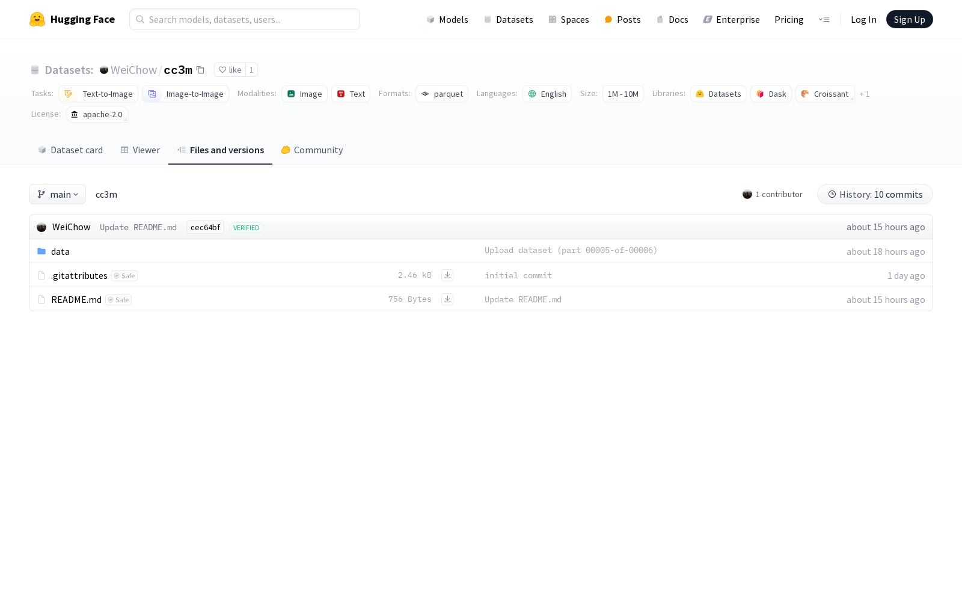Switch to the Viewer tab
This screenshot has height=601, width=962.
(140, 150)
